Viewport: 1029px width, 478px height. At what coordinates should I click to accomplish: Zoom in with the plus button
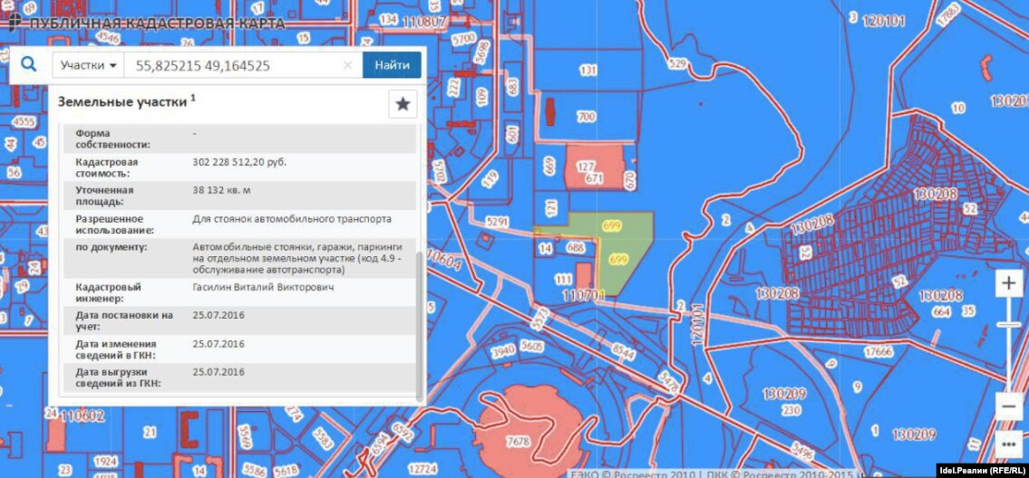pos(1008,282)
